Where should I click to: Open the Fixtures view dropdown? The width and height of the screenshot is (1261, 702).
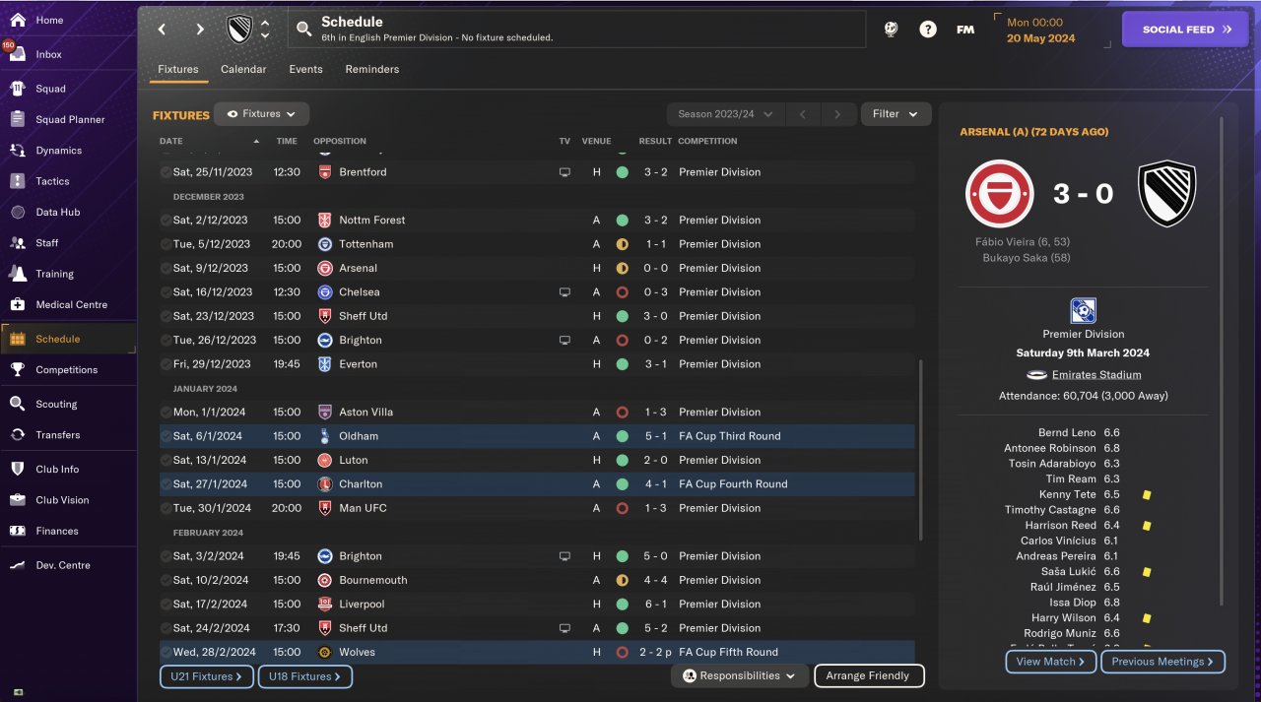pos(261,114)
